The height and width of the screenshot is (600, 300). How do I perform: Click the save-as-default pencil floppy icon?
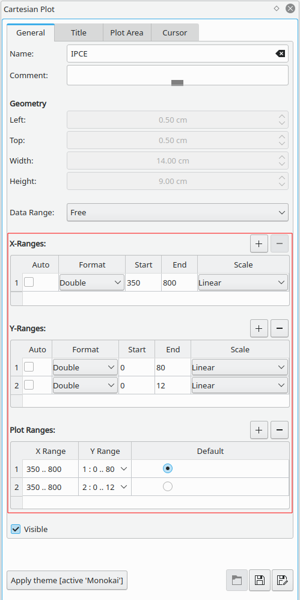[283, 580]
